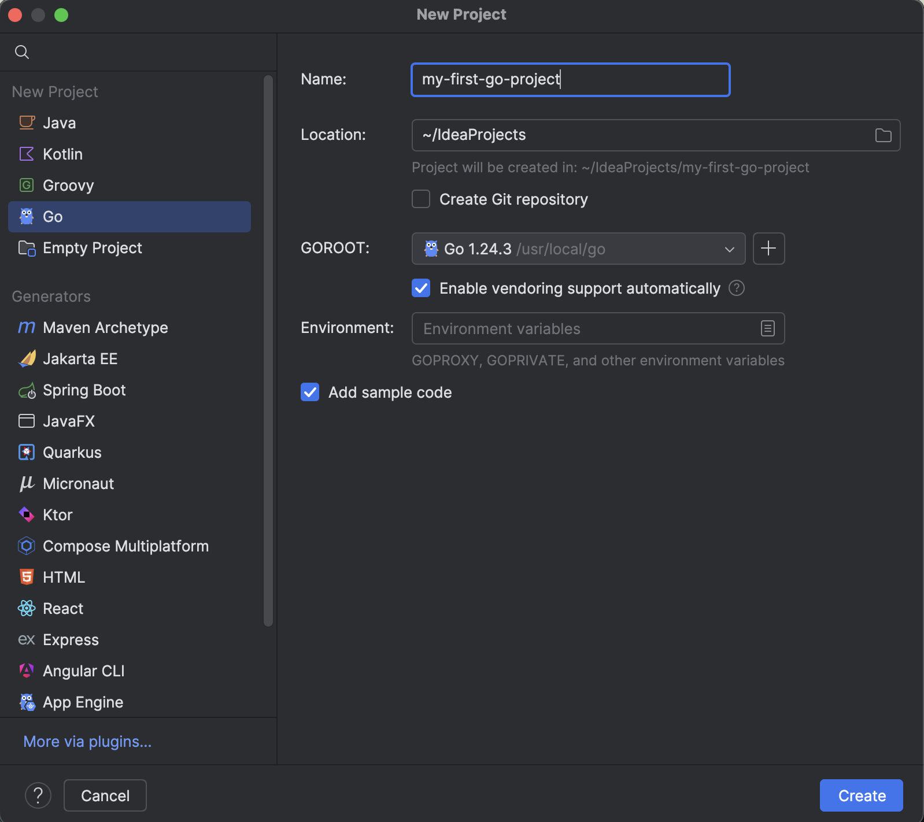Click the New Project sidebar heading
Image resolution: width=924 pixels, height=822 pixels.
tap(55, 92)
